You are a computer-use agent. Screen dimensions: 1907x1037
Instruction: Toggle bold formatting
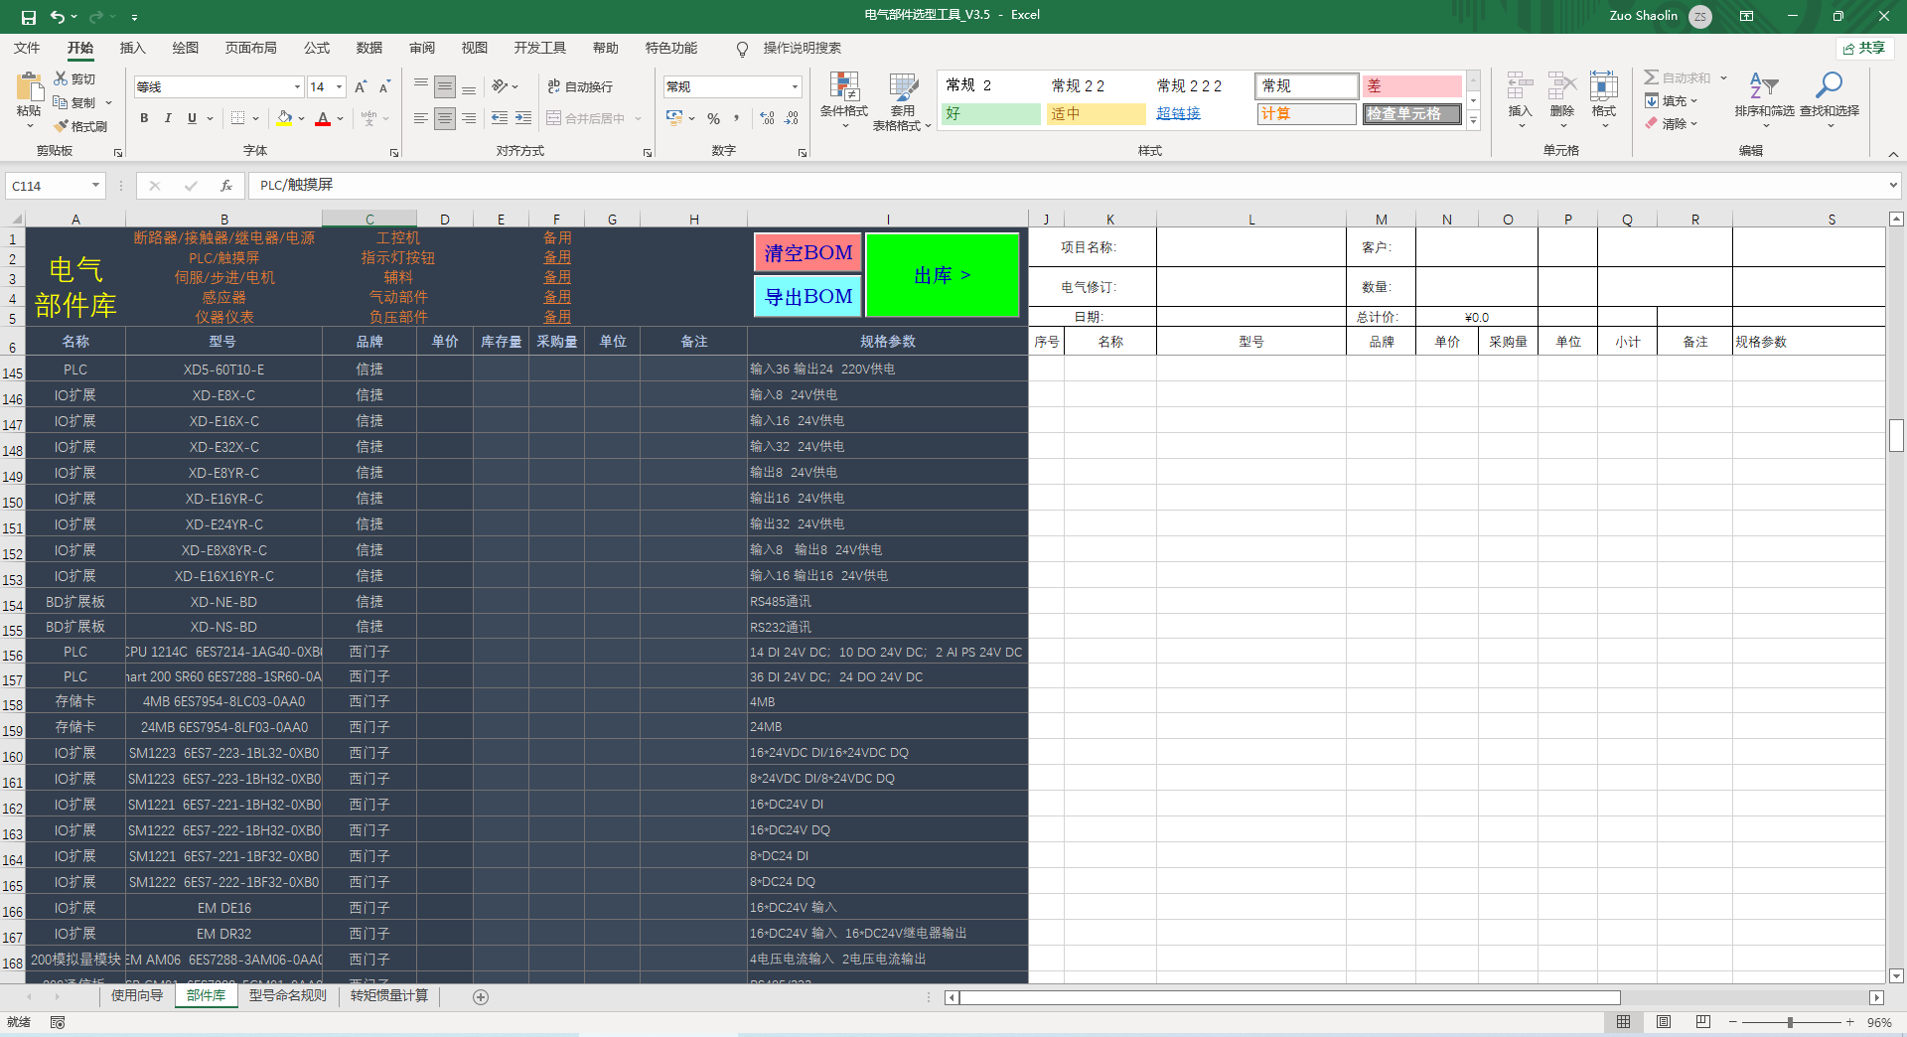tap(144, 118)
